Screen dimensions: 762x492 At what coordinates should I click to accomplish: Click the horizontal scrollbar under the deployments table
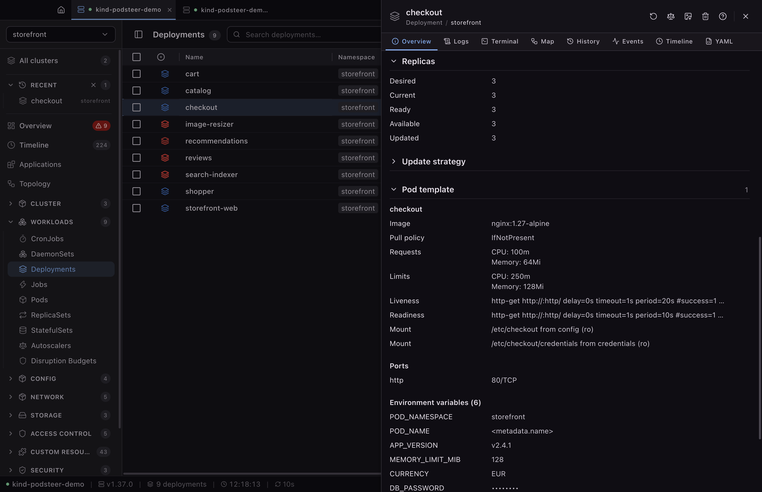[x=252, y=473]
